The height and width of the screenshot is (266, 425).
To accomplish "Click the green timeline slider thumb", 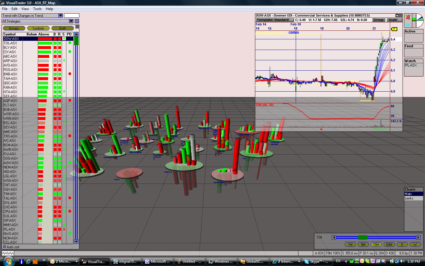I will pos(362,237).
